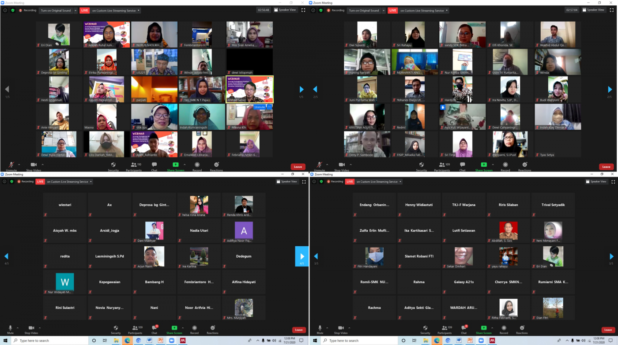Click Record in the 2/5 page window
The image size is (618, 345).
(x=505, y=166)
